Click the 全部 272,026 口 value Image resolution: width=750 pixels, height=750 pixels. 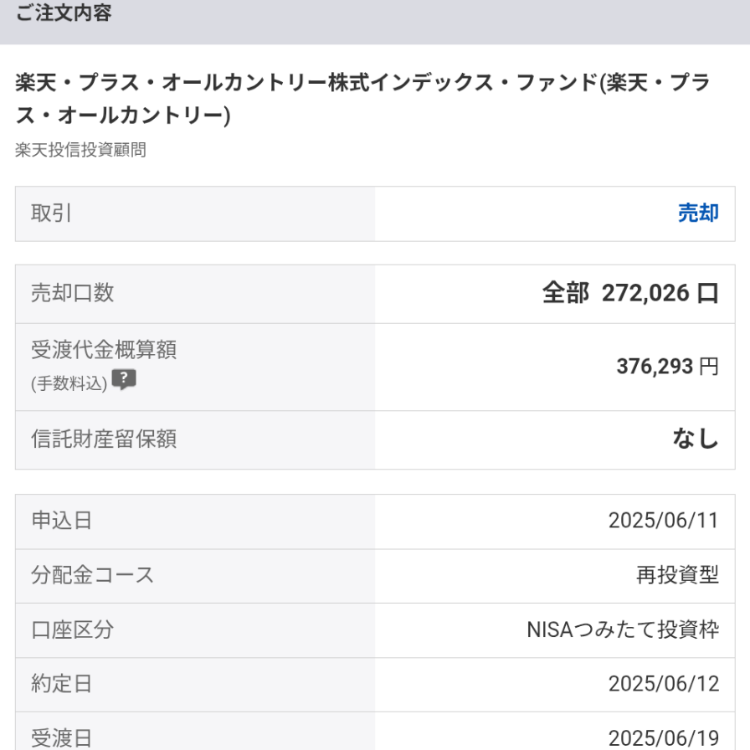pos(629,293)
